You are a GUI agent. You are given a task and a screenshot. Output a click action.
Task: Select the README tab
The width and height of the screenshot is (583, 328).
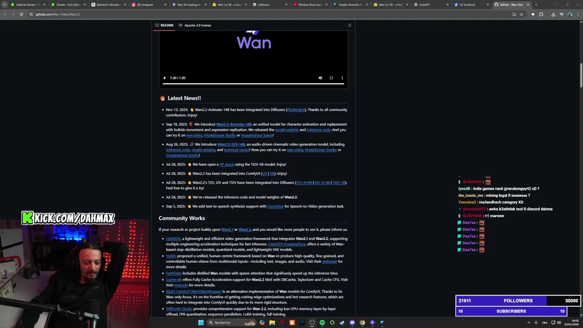pos(164,25)
